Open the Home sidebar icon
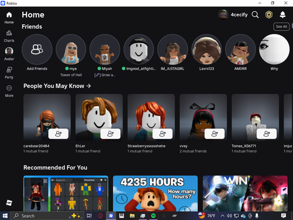 coord(9,15)
